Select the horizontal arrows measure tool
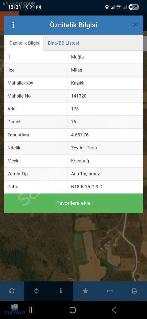 110,291
